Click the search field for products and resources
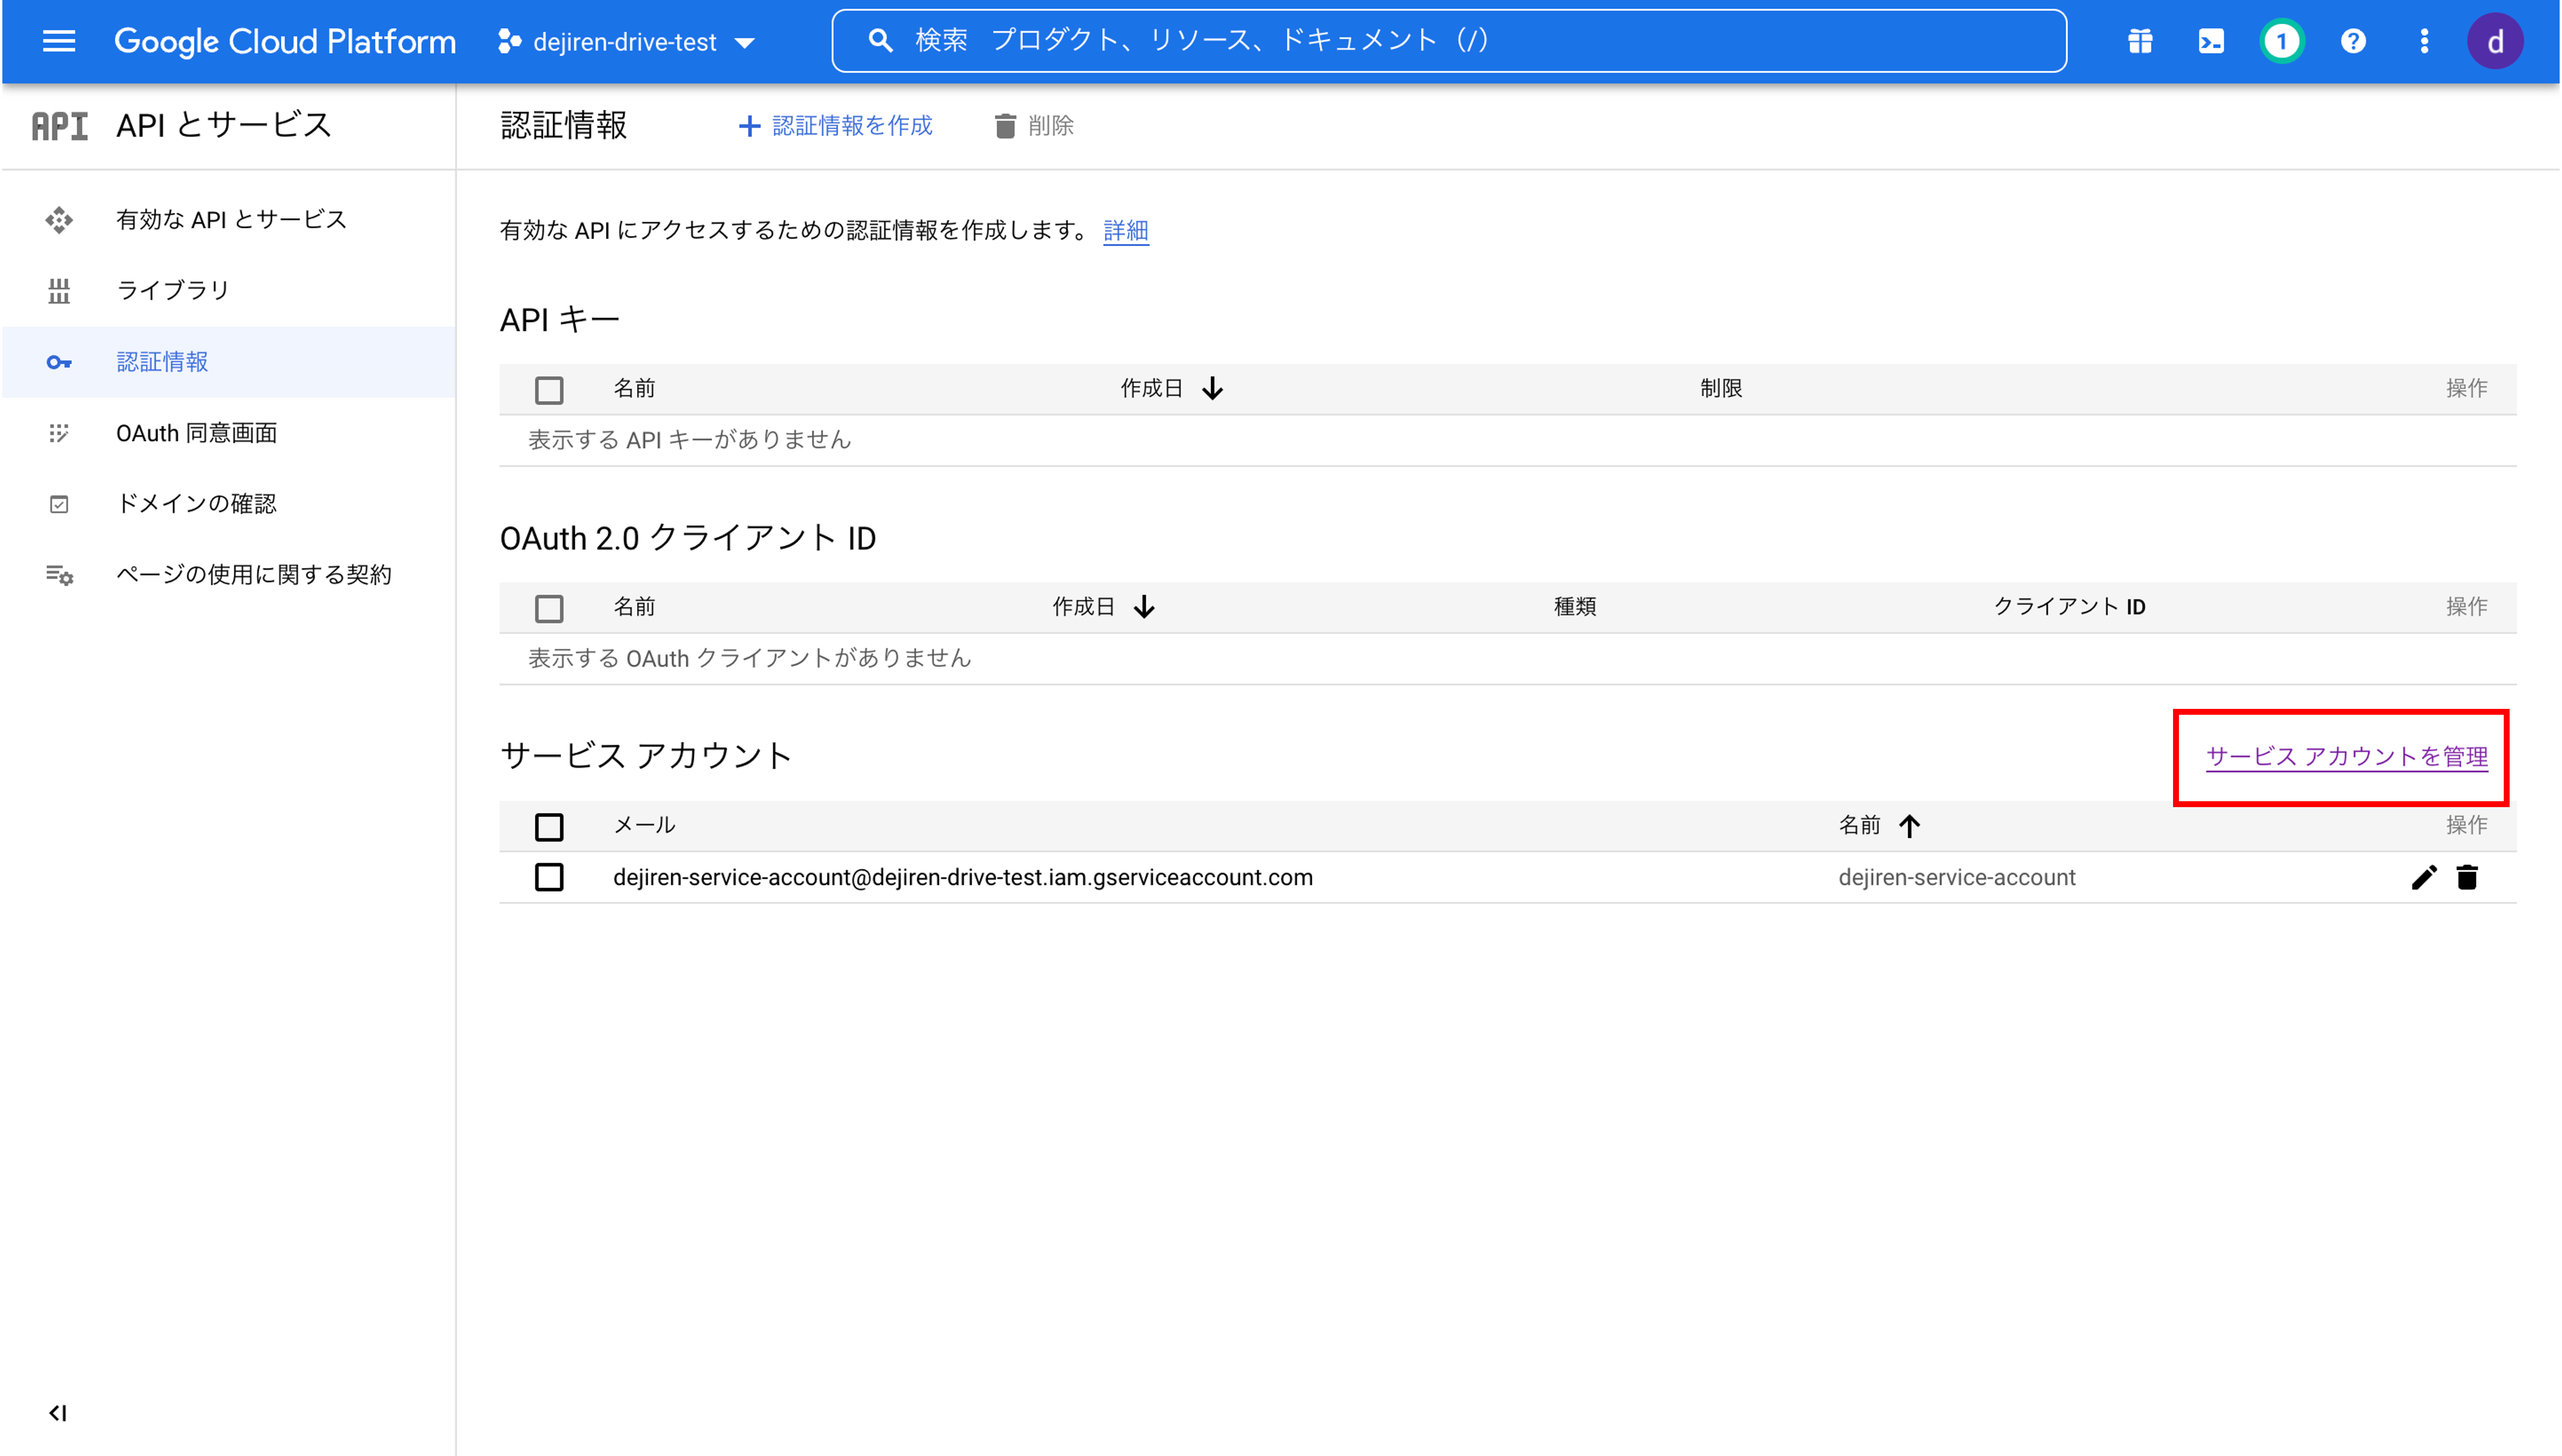 tap(1449, 41)
